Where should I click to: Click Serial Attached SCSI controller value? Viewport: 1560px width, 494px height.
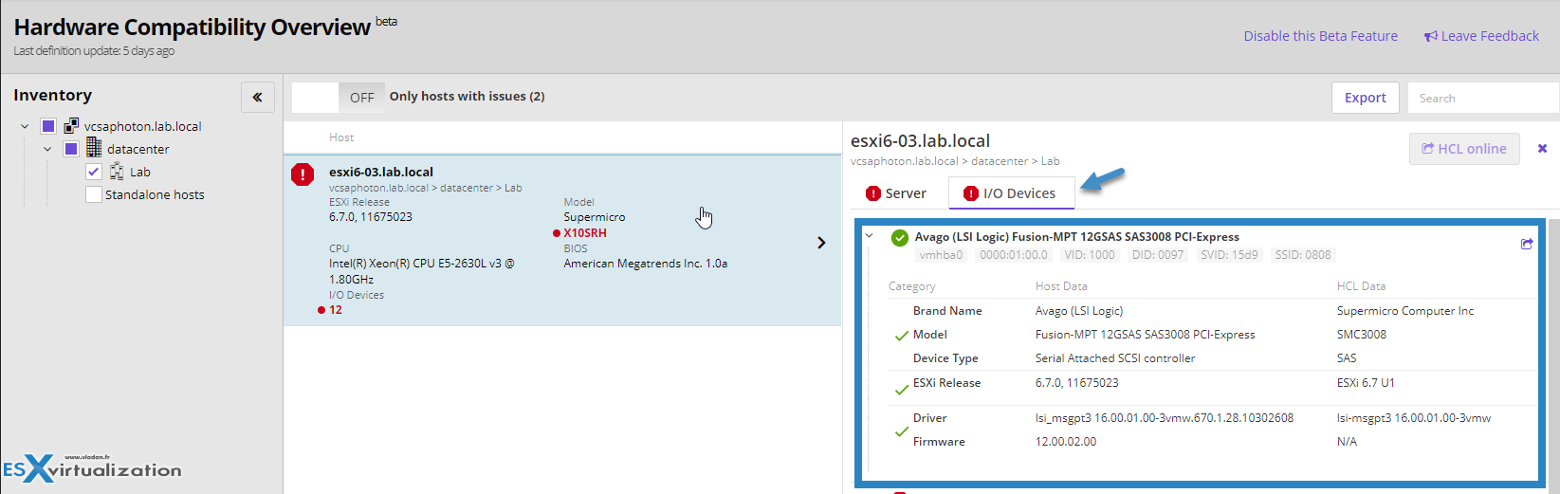pyautogui.click(x=1114, y=358)
